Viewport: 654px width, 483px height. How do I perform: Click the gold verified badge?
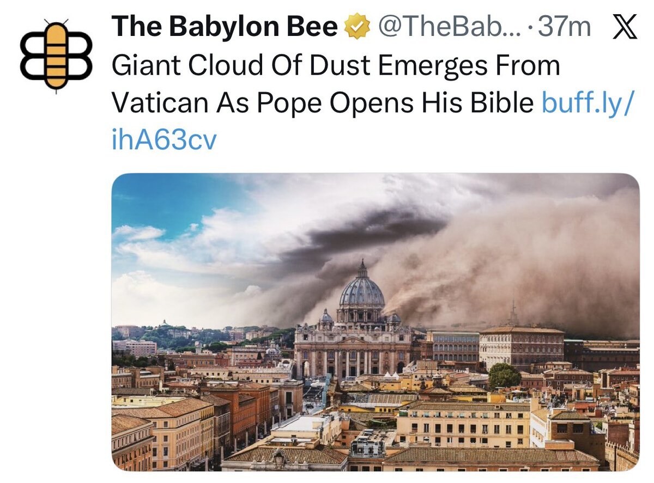tap(358, 27)
